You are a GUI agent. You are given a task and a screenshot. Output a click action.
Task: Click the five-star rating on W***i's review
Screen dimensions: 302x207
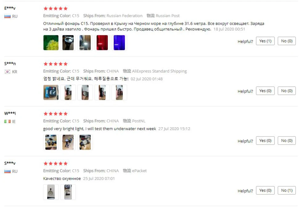[x=55, y=114]
